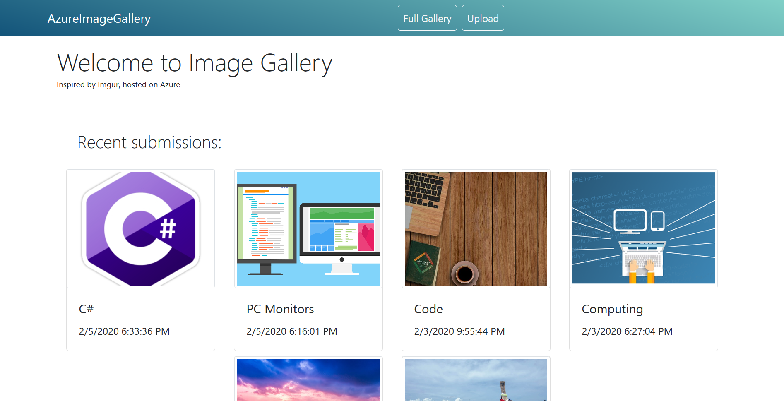
Task: View the C# logo image
Action: tap(141, 229)
